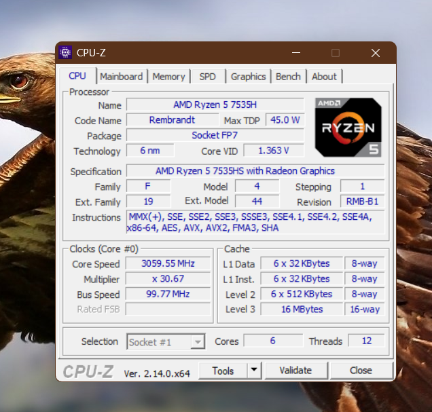Click the Bus Speed value 99.77 MHz
Screen dimensions: 432x412
click(168, 294)
